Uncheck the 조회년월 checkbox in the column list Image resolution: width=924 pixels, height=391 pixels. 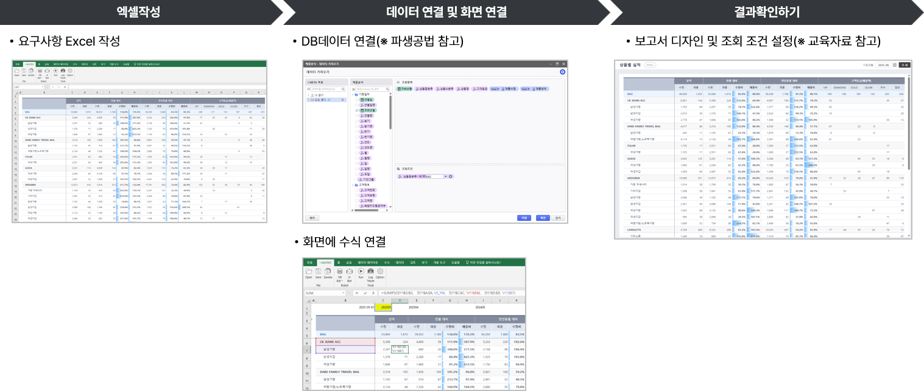[x=356, y=110]
